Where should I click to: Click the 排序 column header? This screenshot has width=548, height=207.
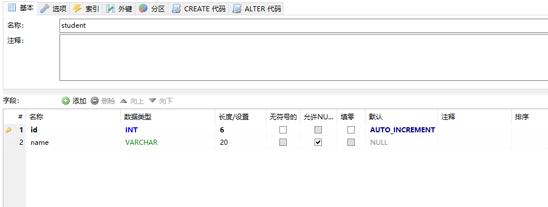pyautogui.click(x=530, y=117)
